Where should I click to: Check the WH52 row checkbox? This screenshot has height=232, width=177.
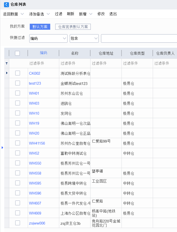[x=18, y=153]
